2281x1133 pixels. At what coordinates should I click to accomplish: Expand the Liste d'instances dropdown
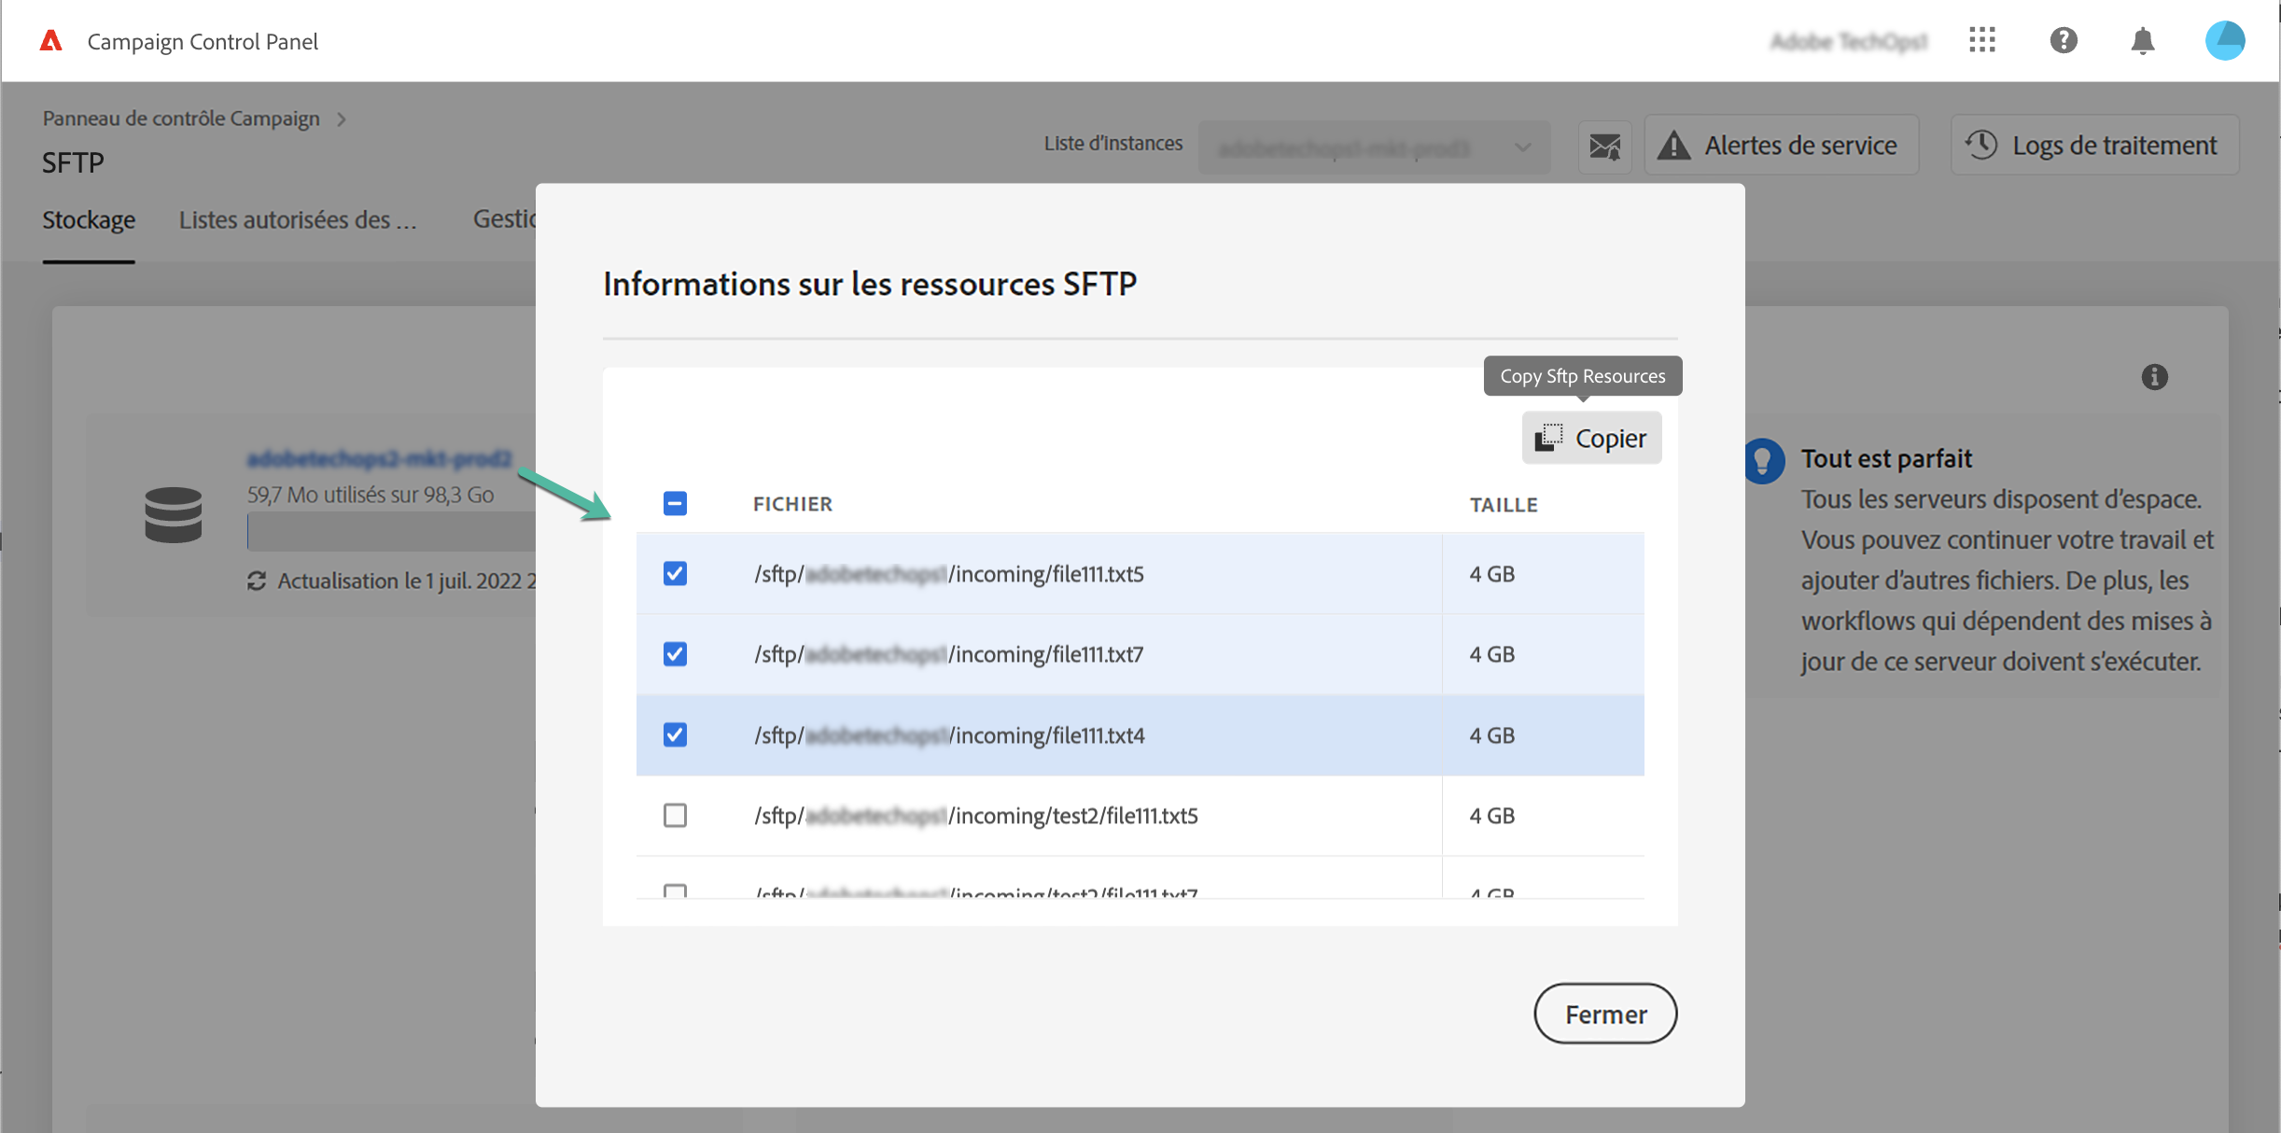point(1374,147)
